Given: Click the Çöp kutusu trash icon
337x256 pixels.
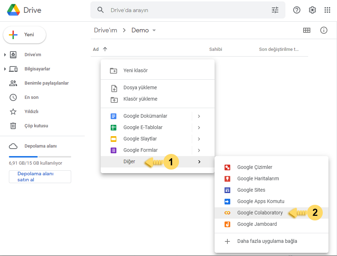Looking at the screenshot, I should (x=13, y=126).
